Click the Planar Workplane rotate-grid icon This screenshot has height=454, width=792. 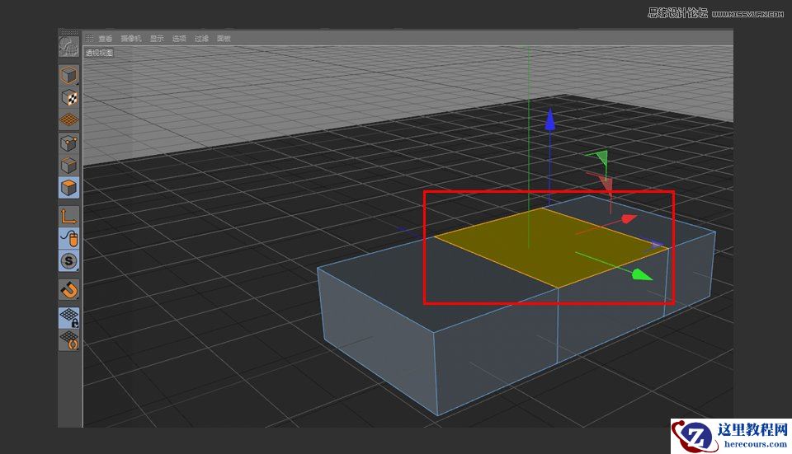coord(68,340)
